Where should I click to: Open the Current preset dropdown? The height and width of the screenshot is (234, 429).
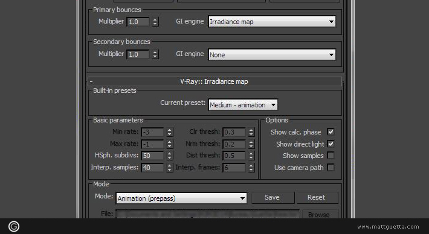[243, 104]
